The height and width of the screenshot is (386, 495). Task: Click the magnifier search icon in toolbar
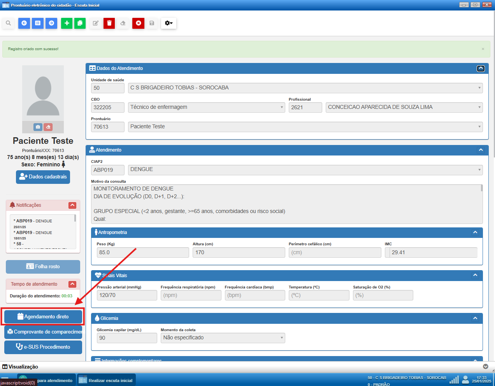pyautogui.click(x=8, y=23)
